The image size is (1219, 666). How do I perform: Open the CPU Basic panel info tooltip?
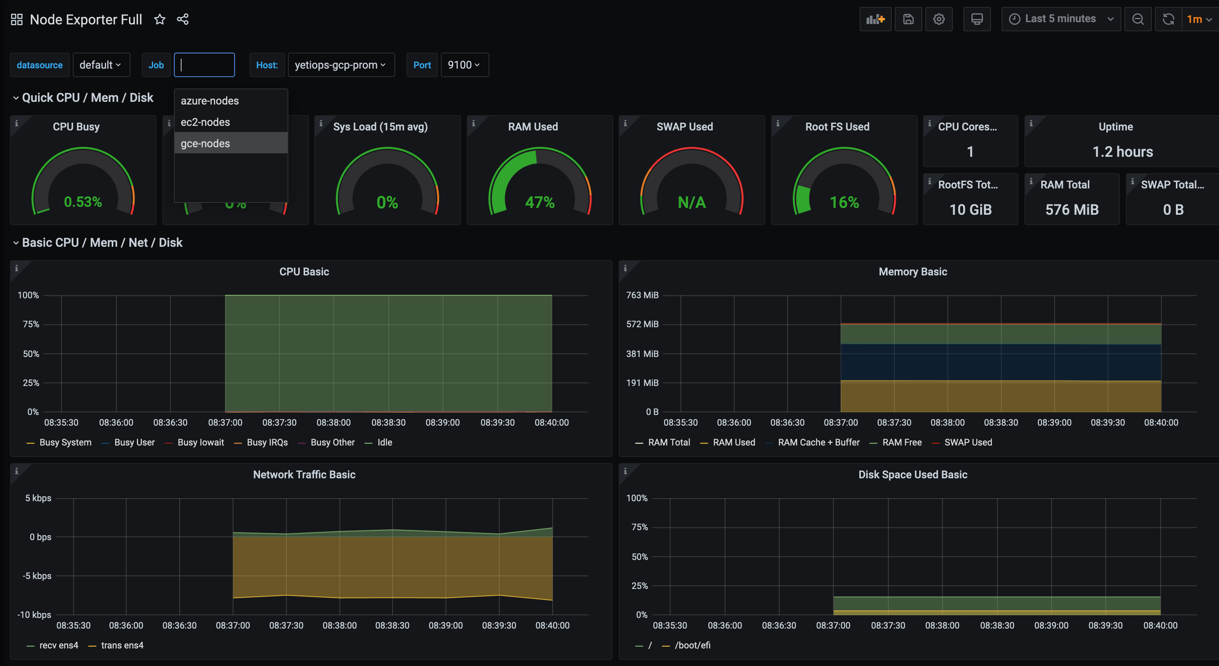click(x=18, y=268)
